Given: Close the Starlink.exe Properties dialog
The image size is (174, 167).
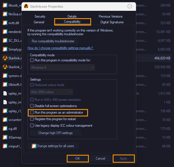Looking at the screenshot, I should (x=130, y=6).
